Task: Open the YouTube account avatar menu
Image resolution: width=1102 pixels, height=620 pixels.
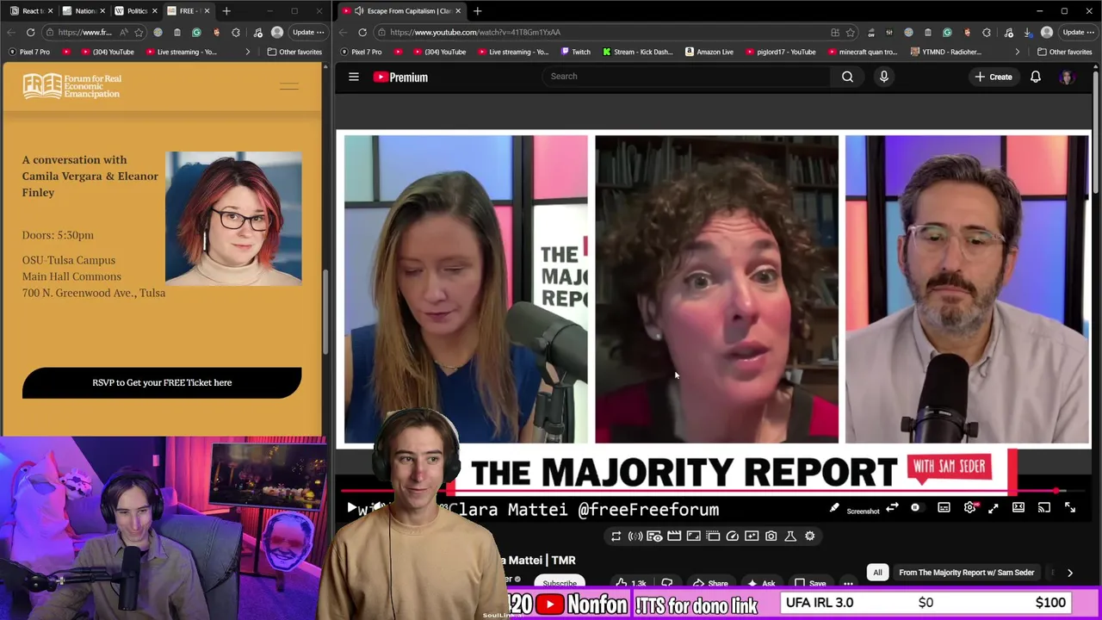Action: [1067, 77]
